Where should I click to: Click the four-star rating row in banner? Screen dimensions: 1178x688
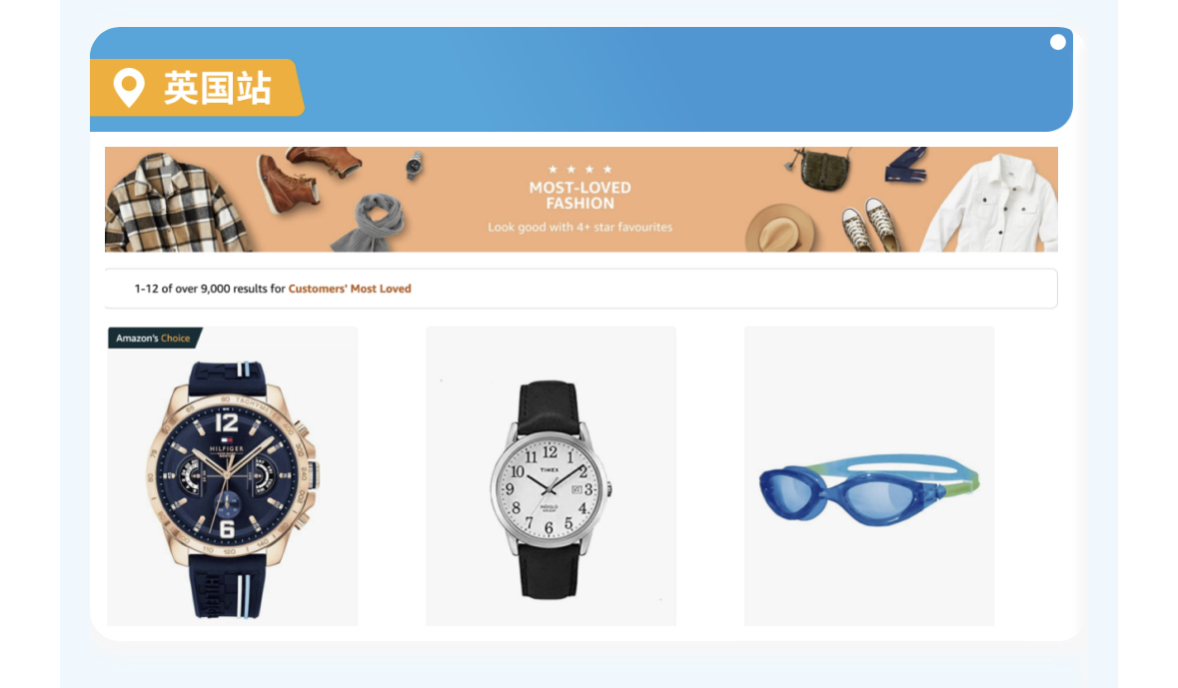[580, 169]
